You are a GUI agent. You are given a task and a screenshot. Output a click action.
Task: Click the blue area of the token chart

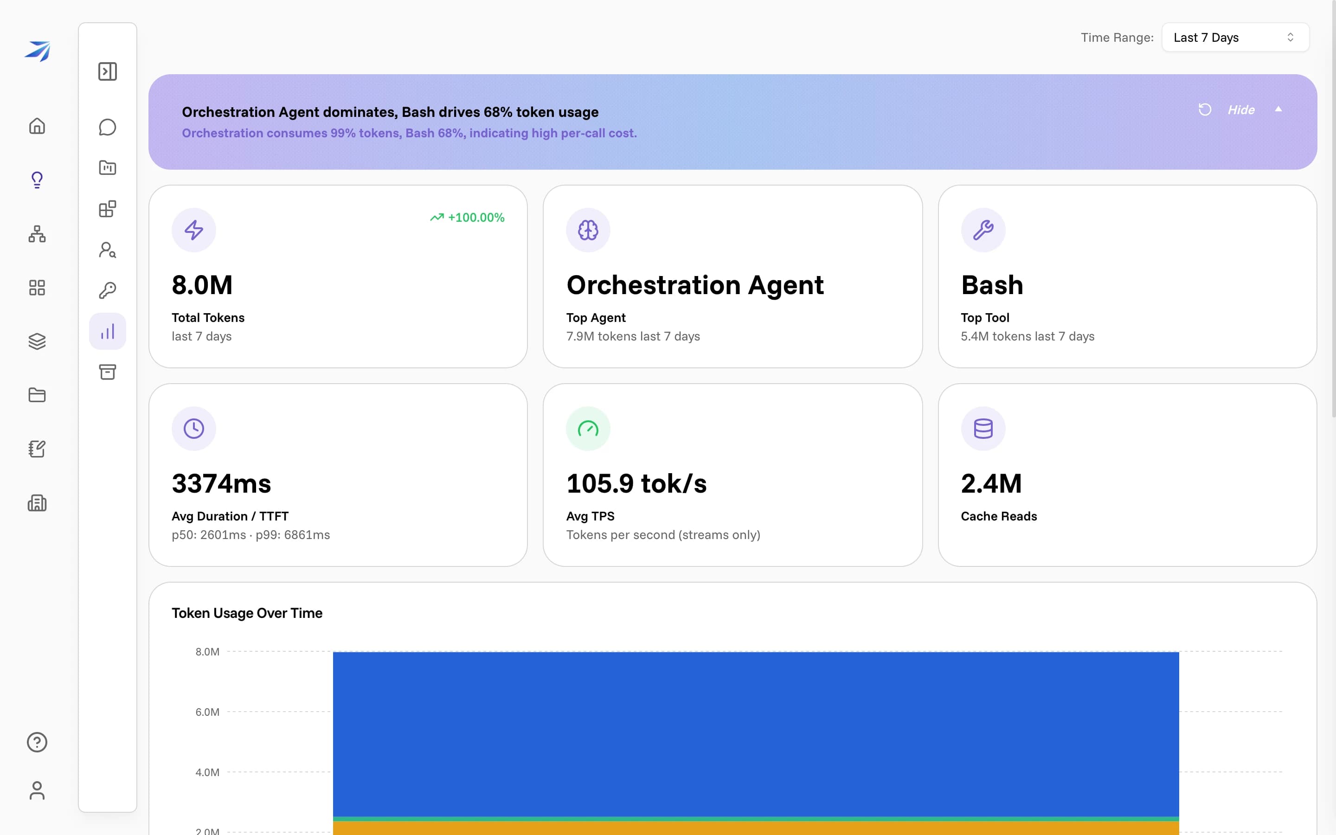(756, 734)
